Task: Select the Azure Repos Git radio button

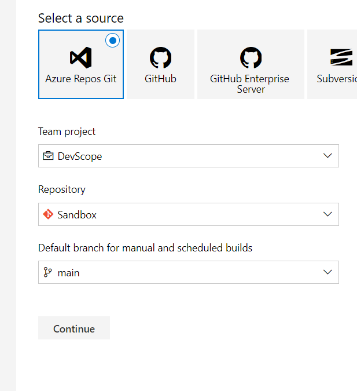Action: (x=112, y=41)
